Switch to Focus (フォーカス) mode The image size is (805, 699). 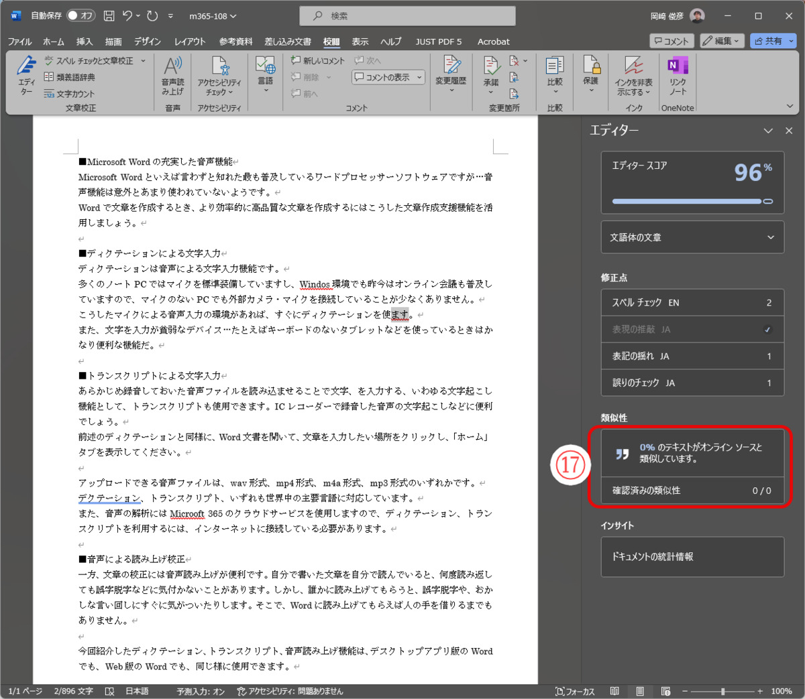point(575,691)
